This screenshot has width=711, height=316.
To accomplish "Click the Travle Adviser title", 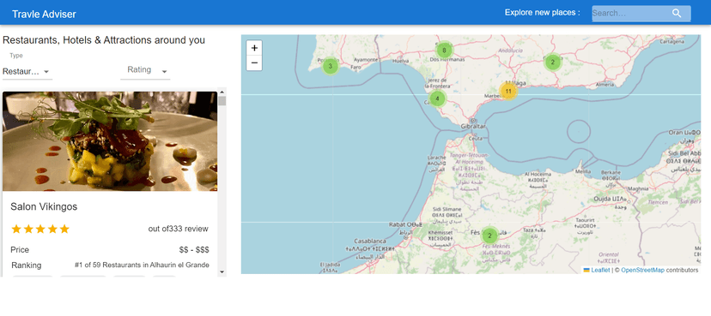I will 44,14.
